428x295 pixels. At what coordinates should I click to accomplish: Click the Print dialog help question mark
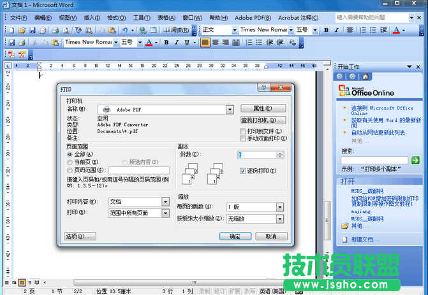263,87
